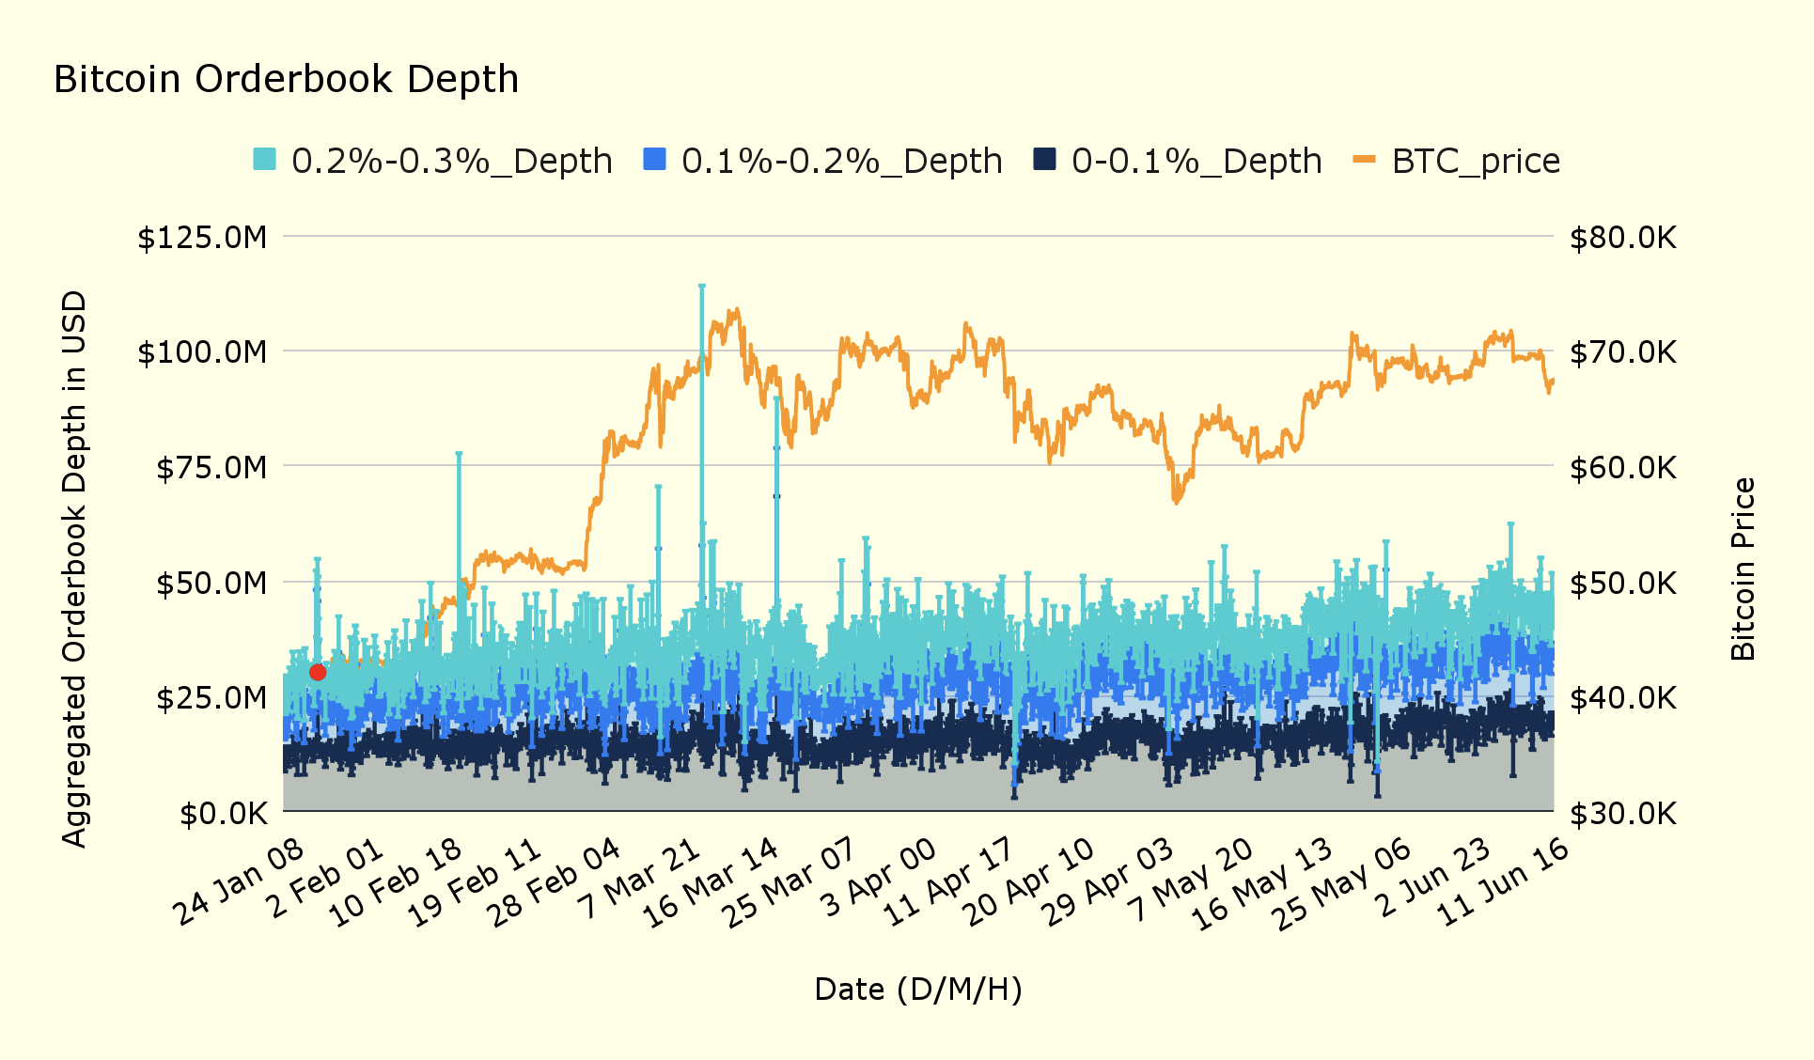Screen dimensions: 1814x1060
Task: Click the 24 Jan 08 date tick label
Action: point(239,881)
